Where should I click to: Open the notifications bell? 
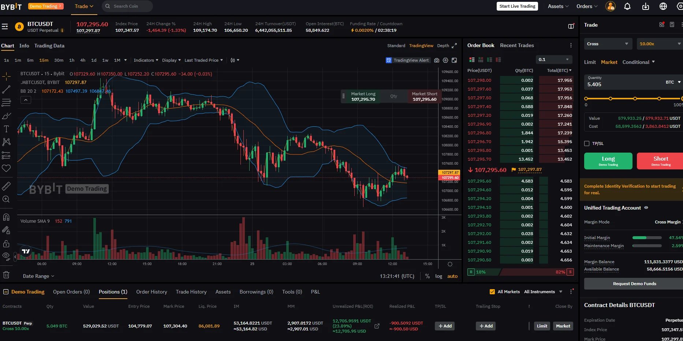click(x=627, y=6)
